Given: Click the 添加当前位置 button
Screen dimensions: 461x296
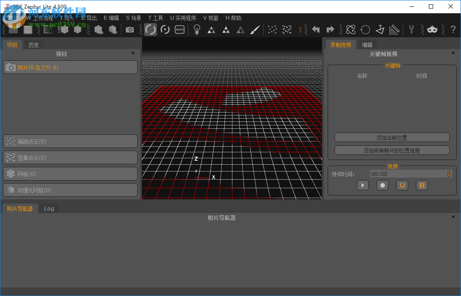Looking at the screenshot, I should tap(392, 138).
